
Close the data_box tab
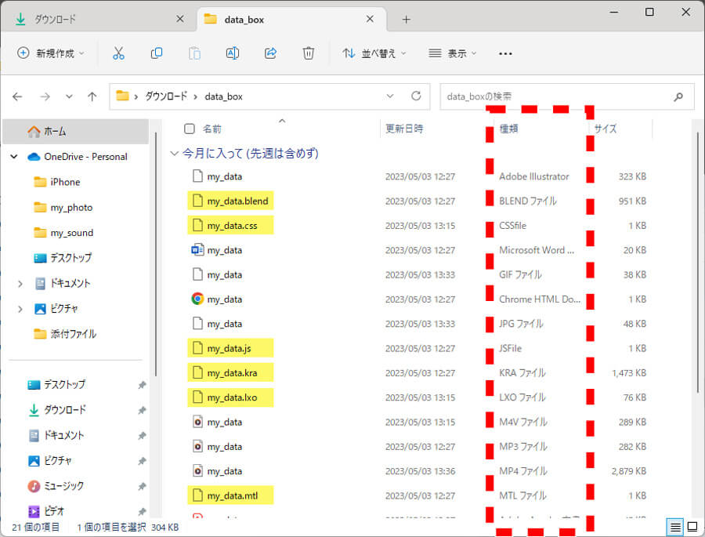pos(370,19)
